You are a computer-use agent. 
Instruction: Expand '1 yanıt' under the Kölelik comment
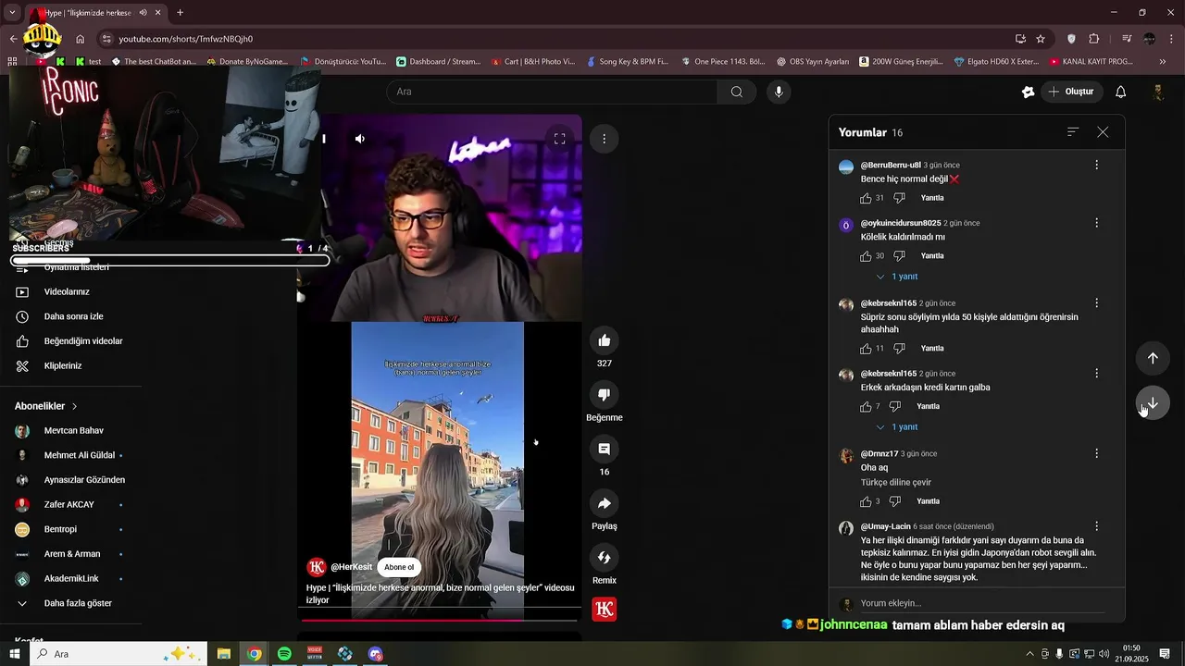[x=897, y=277]
